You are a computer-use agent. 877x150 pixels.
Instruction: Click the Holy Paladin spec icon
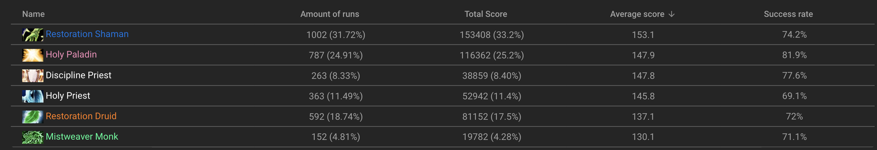pos(33,55)
